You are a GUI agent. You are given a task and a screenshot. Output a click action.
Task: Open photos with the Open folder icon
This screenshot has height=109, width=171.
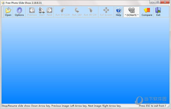tap(8, 12)
